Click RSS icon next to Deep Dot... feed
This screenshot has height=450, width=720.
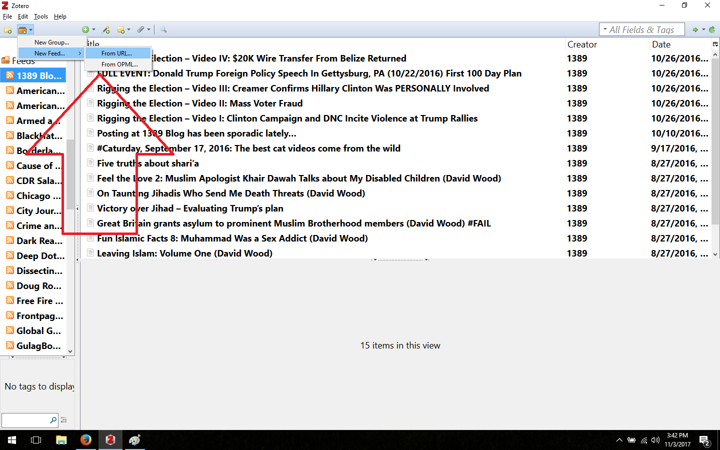[10, 255]
